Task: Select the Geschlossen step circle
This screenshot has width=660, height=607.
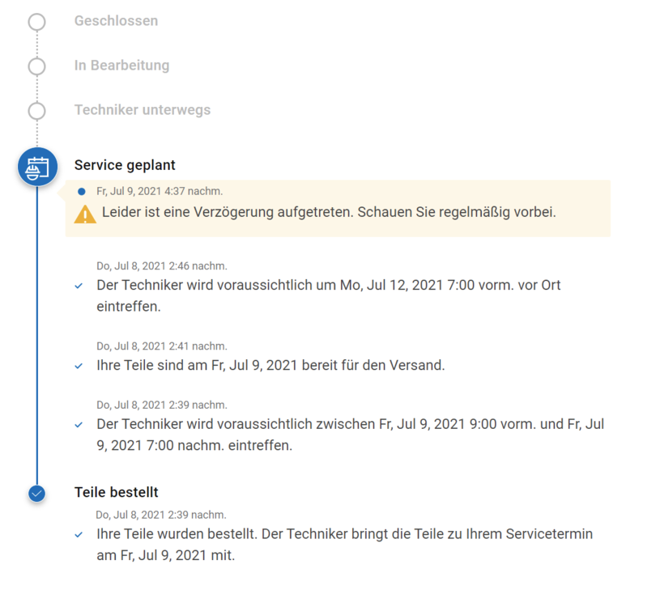Action: click(x=36, y=22)
